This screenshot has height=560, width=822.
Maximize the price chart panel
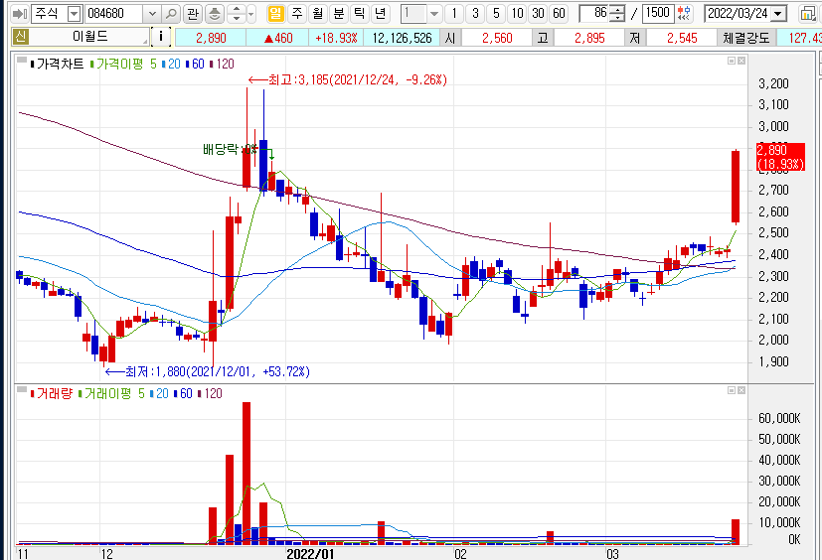[732, 61]
